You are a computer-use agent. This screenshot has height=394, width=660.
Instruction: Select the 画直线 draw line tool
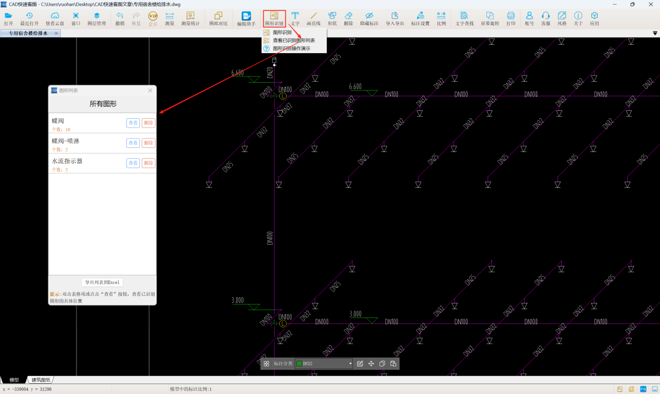coord(313,19)
